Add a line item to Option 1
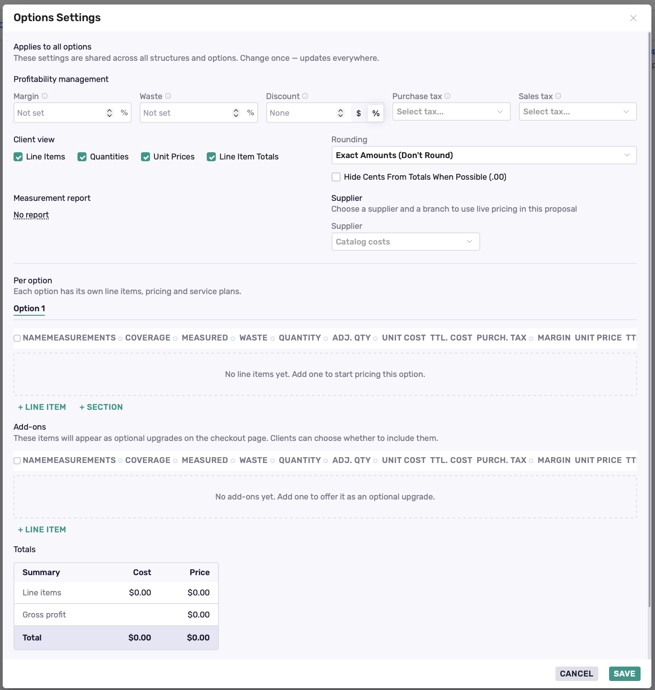 (42, 407)
